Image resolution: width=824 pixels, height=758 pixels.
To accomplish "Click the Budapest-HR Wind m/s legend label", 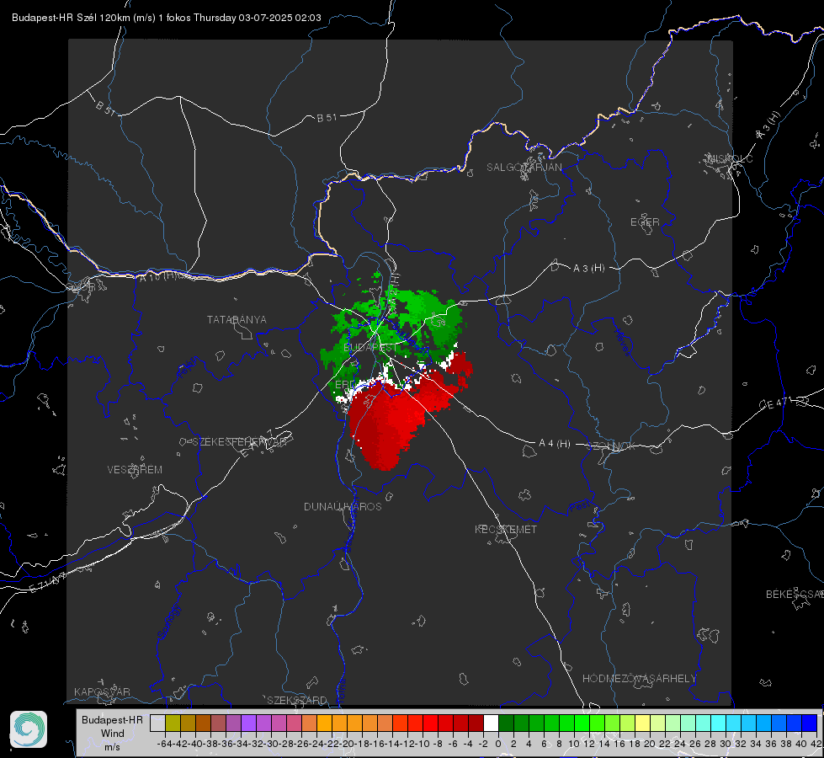I will [x=113, y=733].
